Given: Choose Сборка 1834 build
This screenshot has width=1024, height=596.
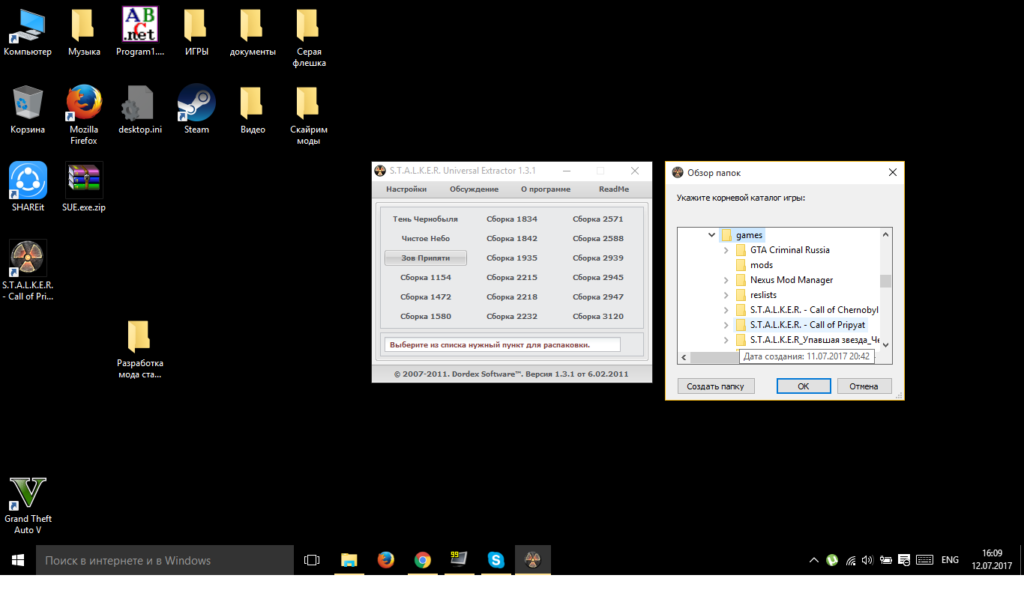Looking at the screenshot, I should (x=512, y=219).
